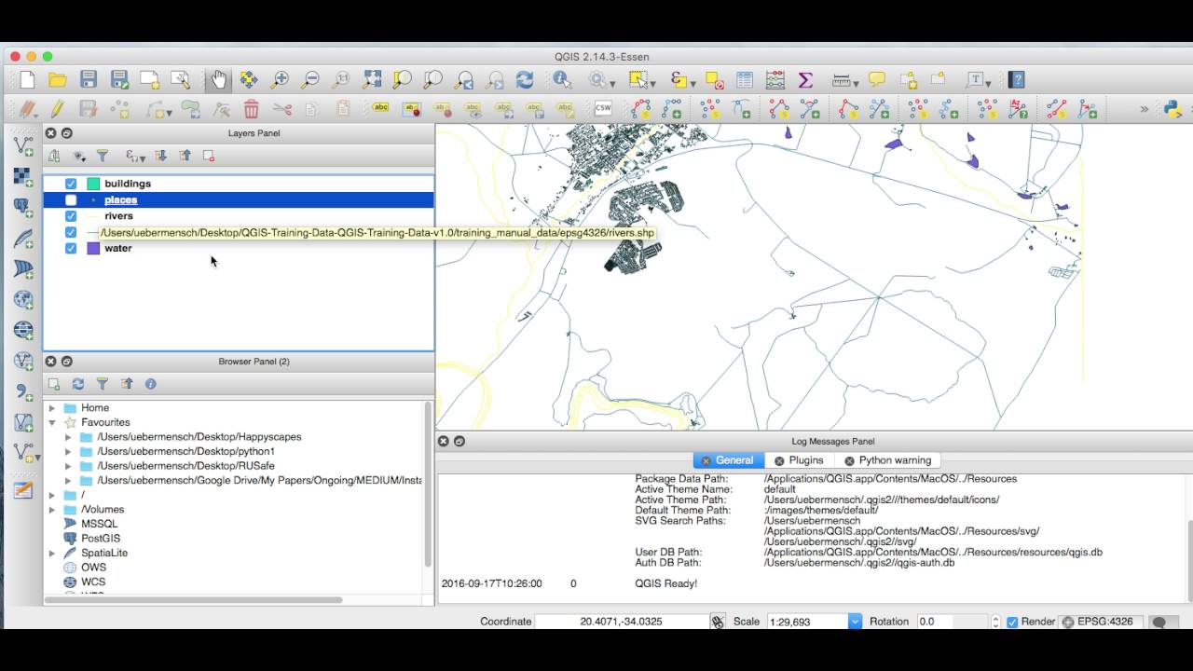Select the buildings layer name
The width and height of the screenshot is (1193, 671).
(128, 184)
